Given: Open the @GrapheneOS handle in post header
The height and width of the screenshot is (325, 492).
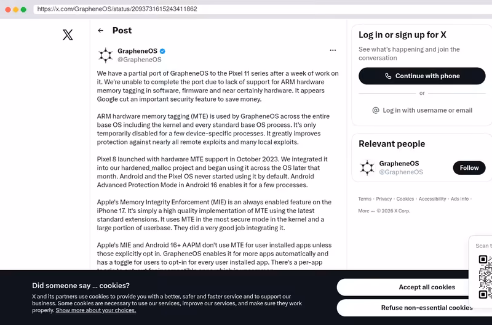Looking at the screenshot, I should 140,60.
